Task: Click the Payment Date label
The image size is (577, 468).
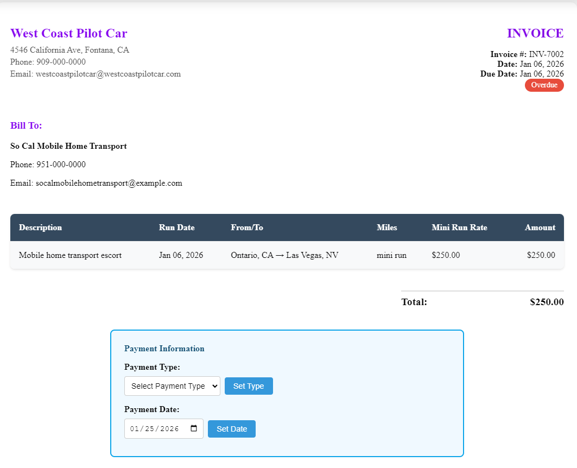Action: click(x=151, y=409)
